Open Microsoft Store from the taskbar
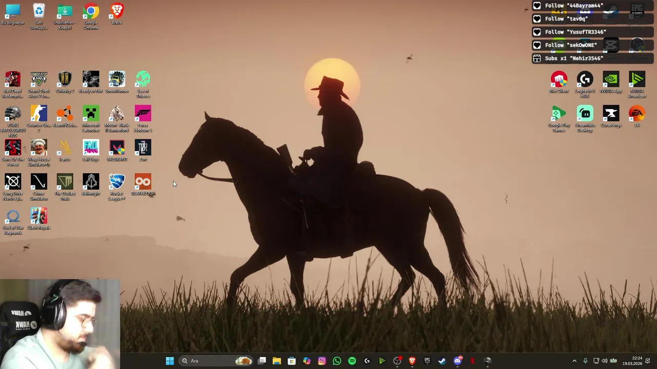This screenshot has height=369, width=657. click(292, 361)
